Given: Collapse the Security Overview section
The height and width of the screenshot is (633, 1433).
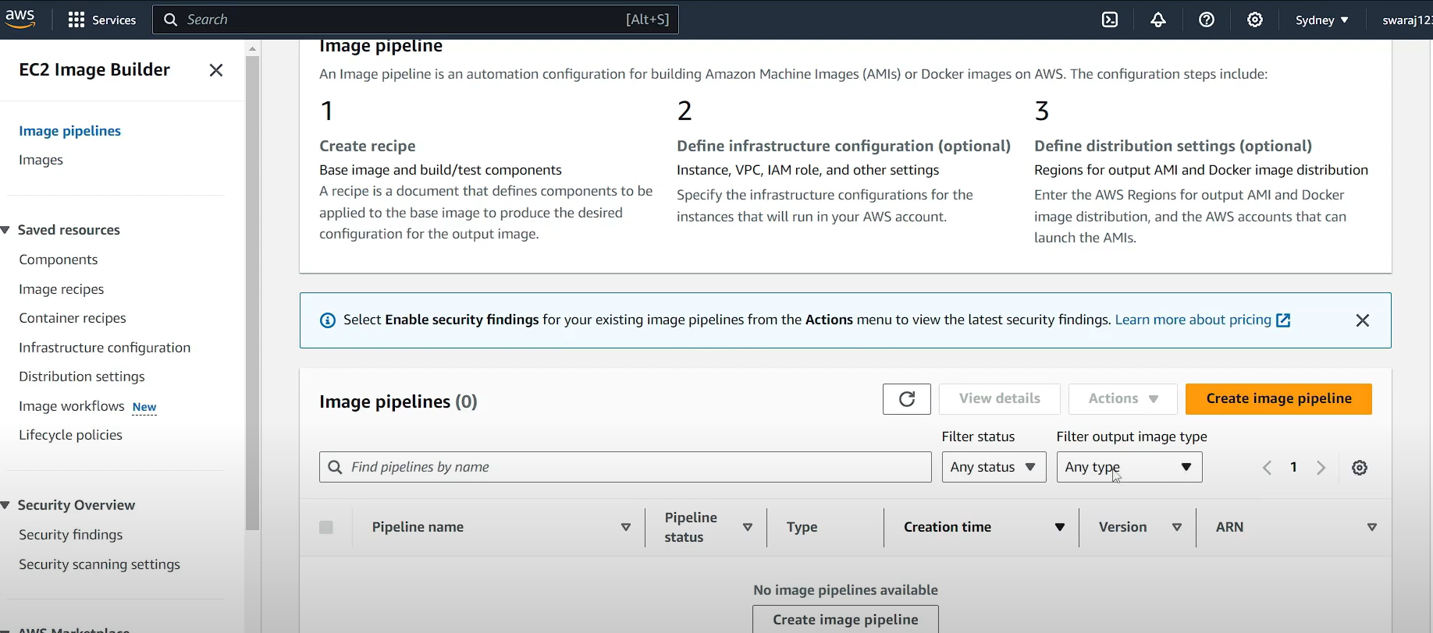Looking at the screenshot, I should (x=6, y=505).
